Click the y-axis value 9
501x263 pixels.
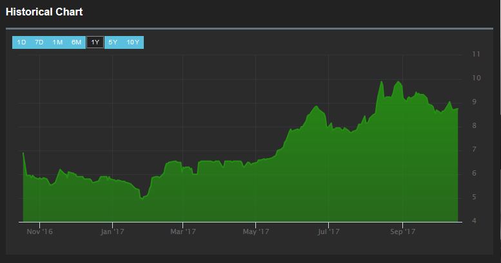tap(475, 102)
